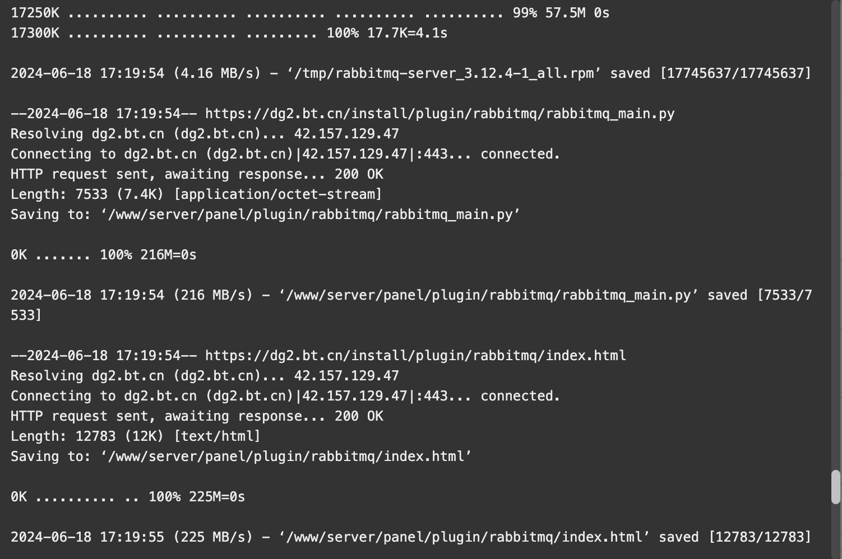Click the [application/octet-stream] content type text

coord(278,194)
